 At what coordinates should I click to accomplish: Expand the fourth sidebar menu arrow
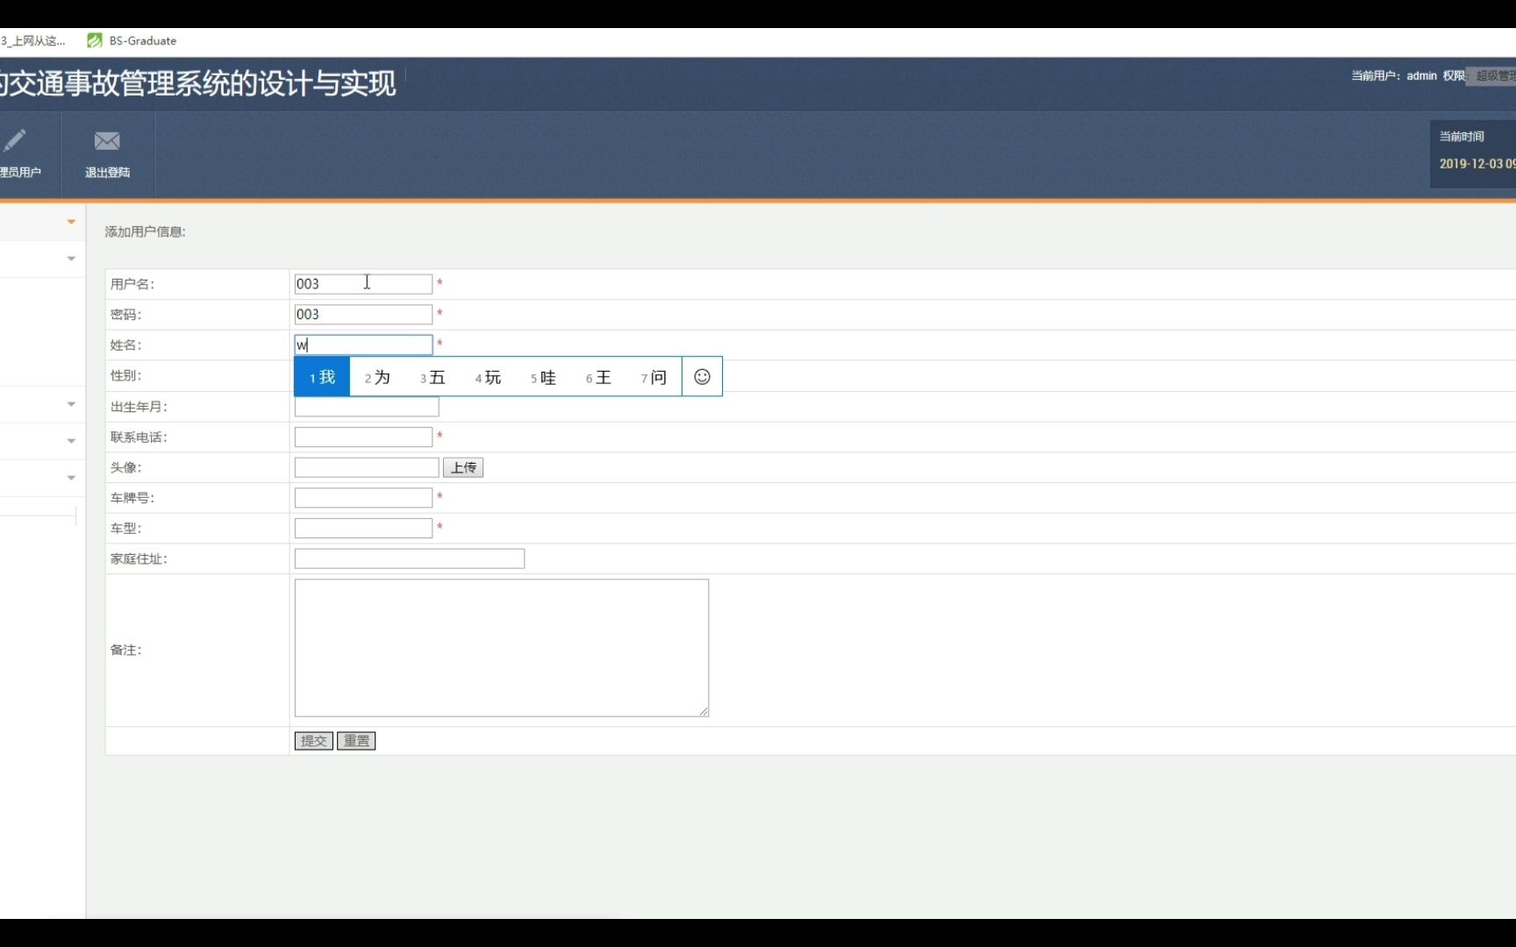(71, 441)
